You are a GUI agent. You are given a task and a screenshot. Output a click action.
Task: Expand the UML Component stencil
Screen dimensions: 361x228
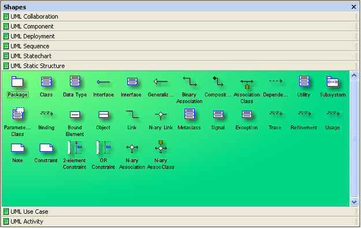(x=180, y=27)
